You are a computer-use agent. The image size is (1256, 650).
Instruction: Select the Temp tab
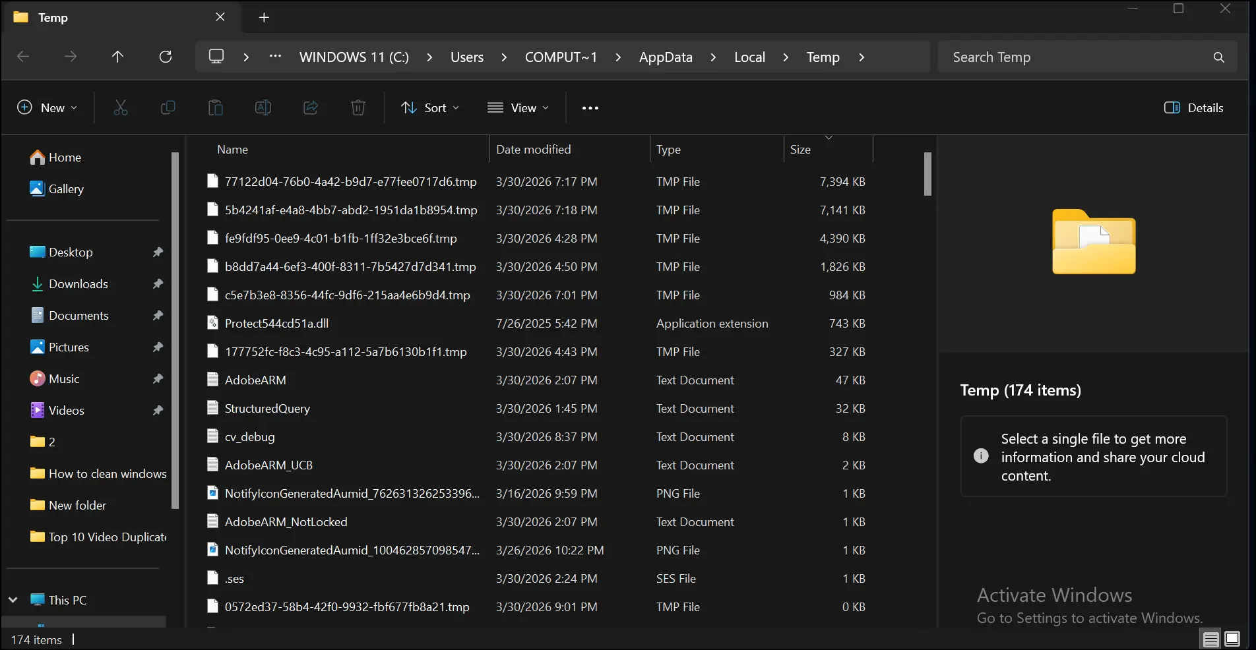[53, 17]
